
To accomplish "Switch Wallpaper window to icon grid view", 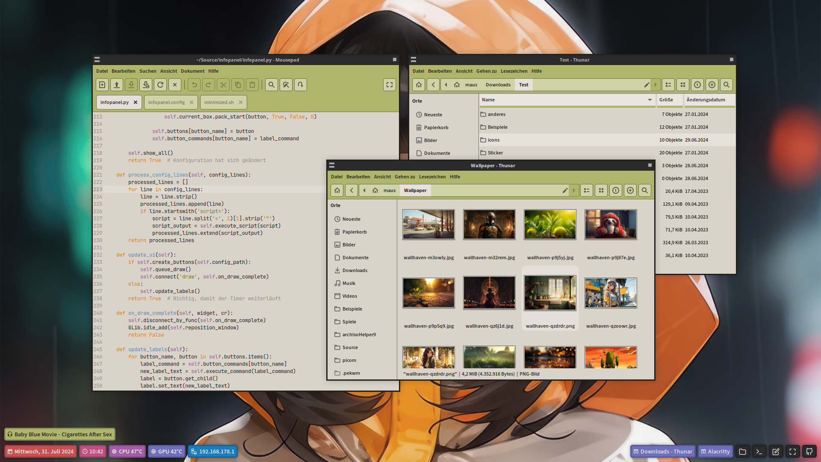I will [x=601, y=190].
